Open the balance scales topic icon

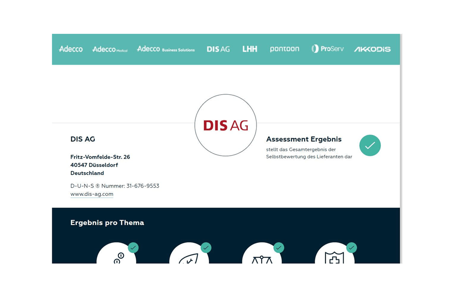click(x=262, y=253)
